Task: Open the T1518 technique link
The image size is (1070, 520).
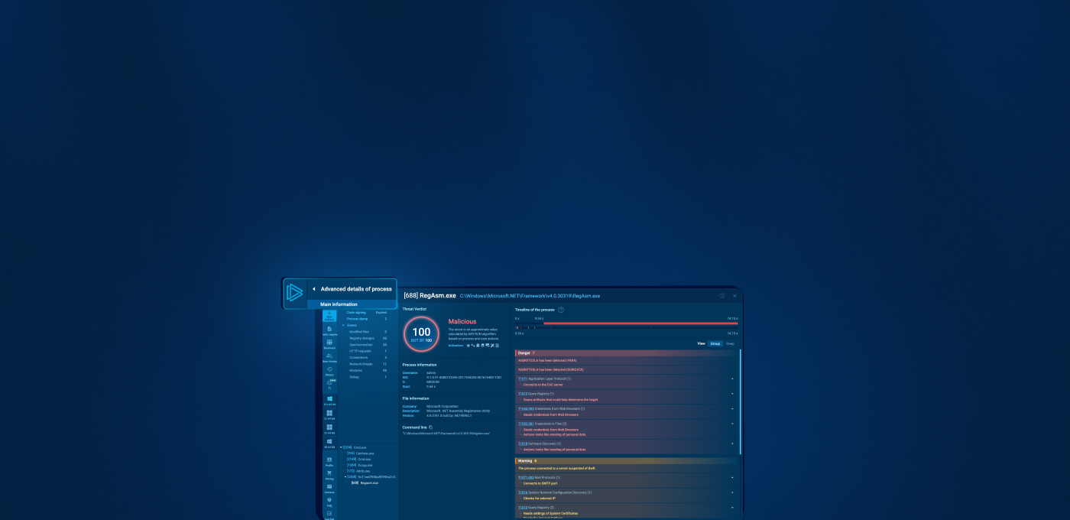Action: point(523,444)
